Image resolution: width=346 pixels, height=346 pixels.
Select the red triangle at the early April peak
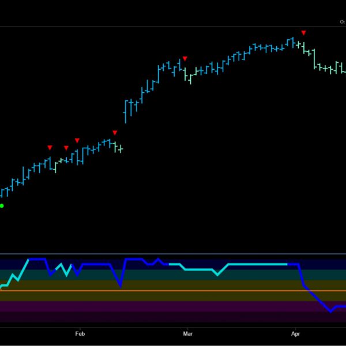pyautogui.click(x=304, y=33)
